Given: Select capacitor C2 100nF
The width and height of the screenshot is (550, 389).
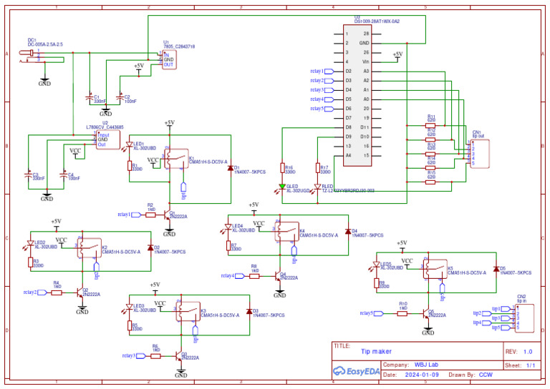Looking at the screenshot, I should (x=120, y=99).
